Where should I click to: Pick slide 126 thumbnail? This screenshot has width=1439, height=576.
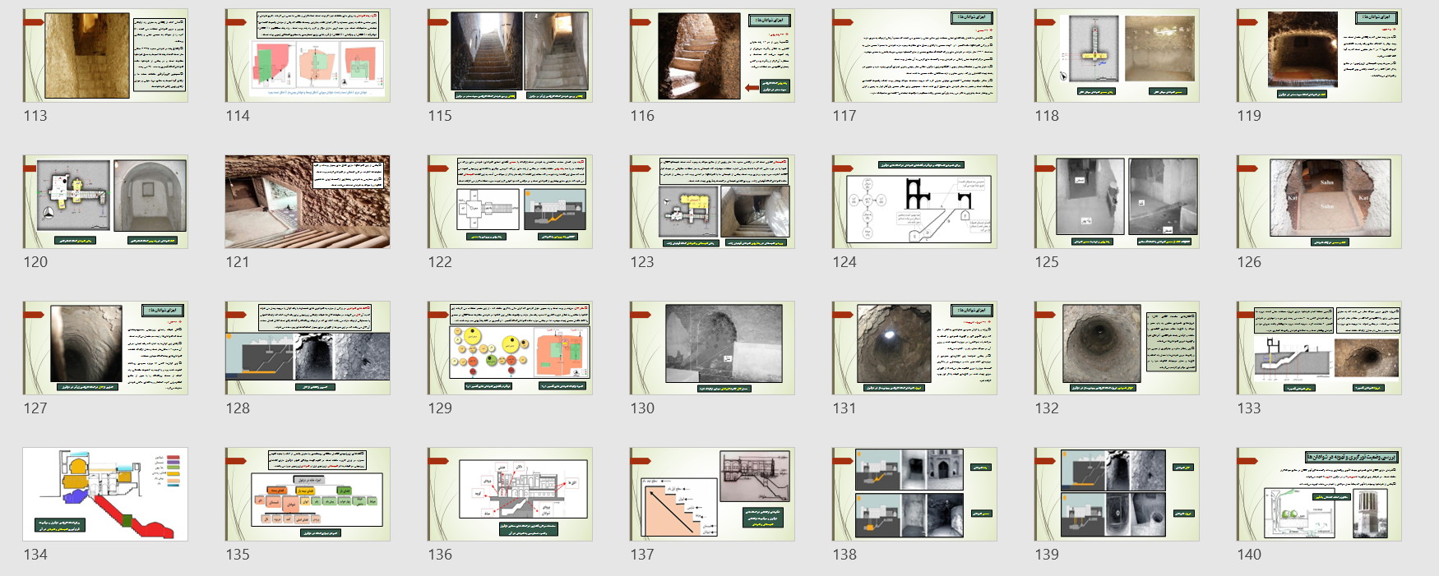(1319, 202)
